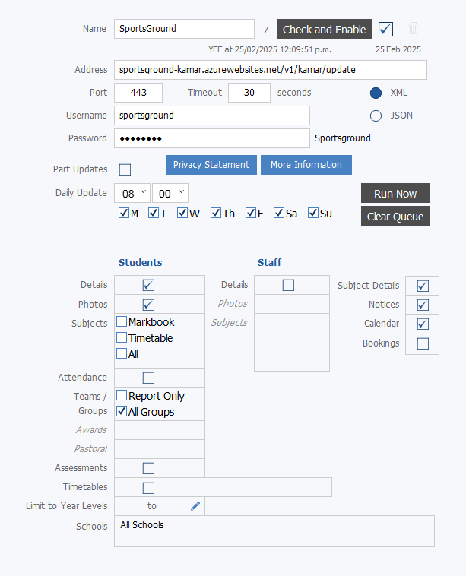Open the Daily Update hour dropdown

coord(132,193)
